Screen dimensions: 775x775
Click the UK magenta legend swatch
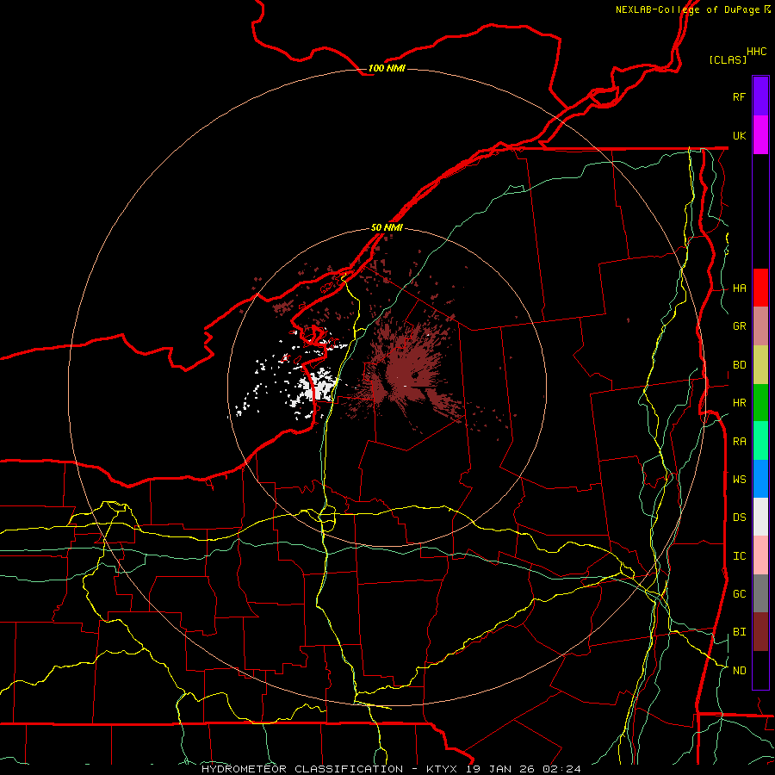pos(760,135)
